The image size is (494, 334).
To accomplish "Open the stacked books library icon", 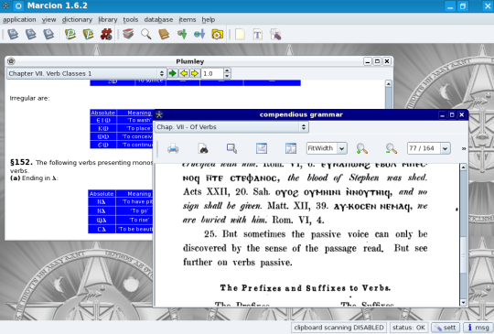I will coord(128,34).
